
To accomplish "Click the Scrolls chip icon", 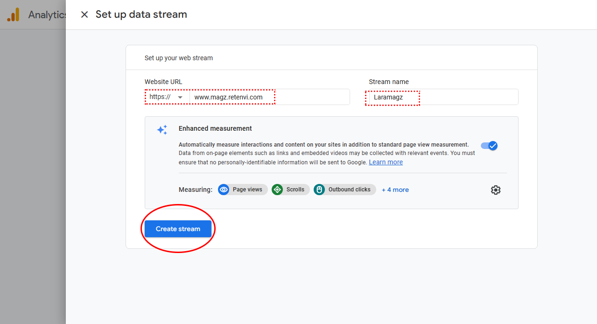I will (277, 190).
